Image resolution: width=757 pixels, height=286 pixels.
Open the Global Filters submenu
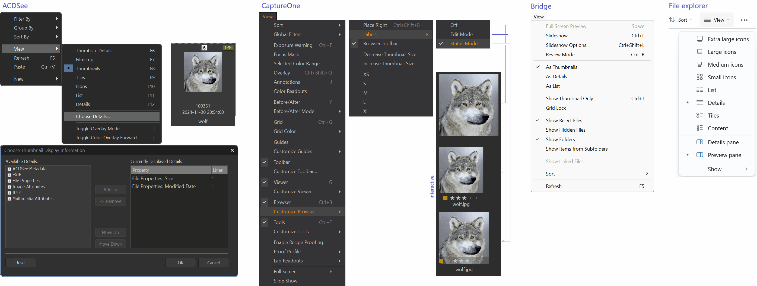coord(302,34)
